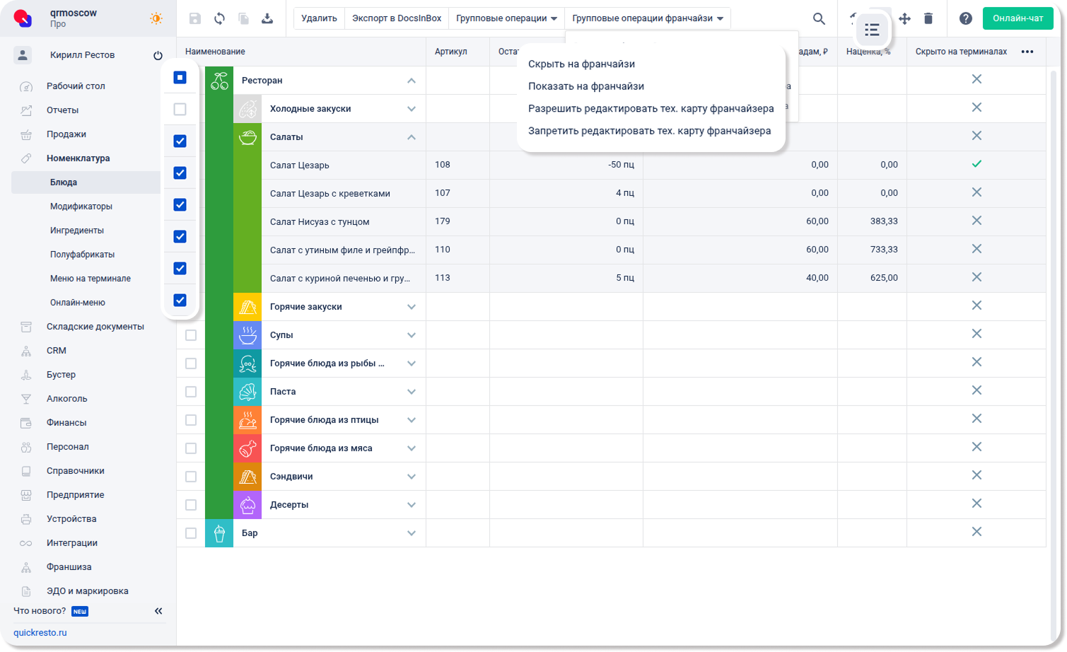Viewport: 1067px width, 652px height.
Task: Click the download icon in toolbar
Action: pyautogui.click(x=267, y=19)
